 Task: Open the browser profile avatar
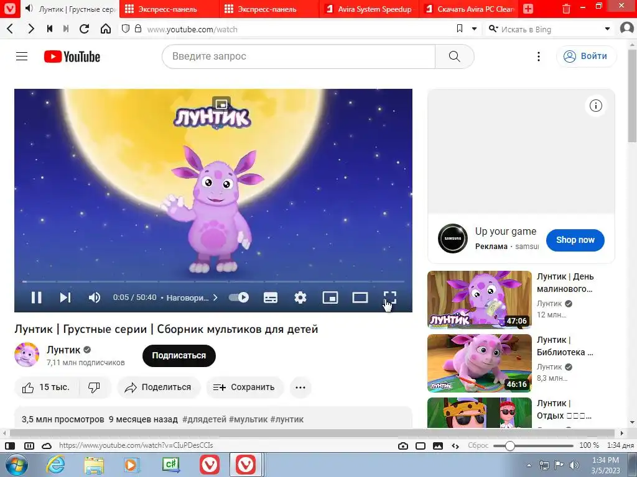(x=627, y=28)
